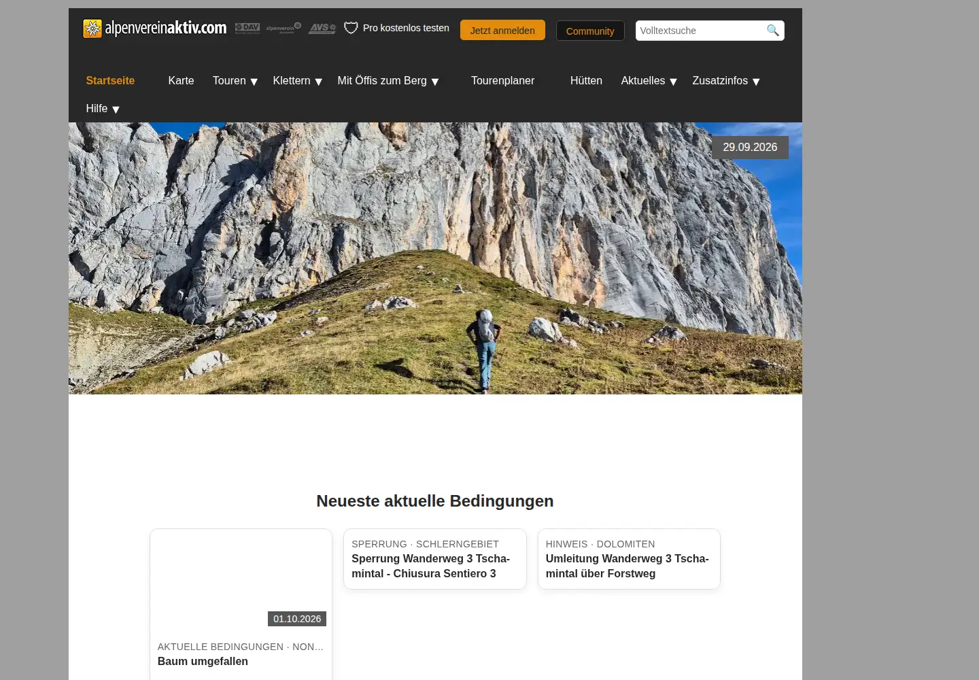
Task: Click the mountain hiker hero image
Action: [435, 258]
